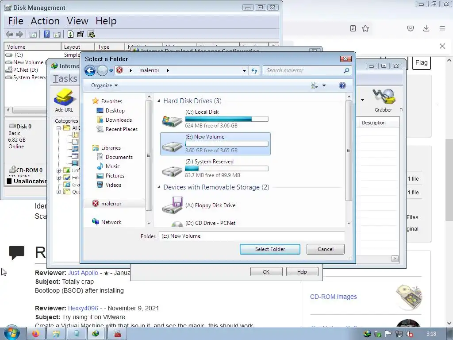453x340 pixels.
Task: Select Network in the navigation pane
Action: (111, 222)
